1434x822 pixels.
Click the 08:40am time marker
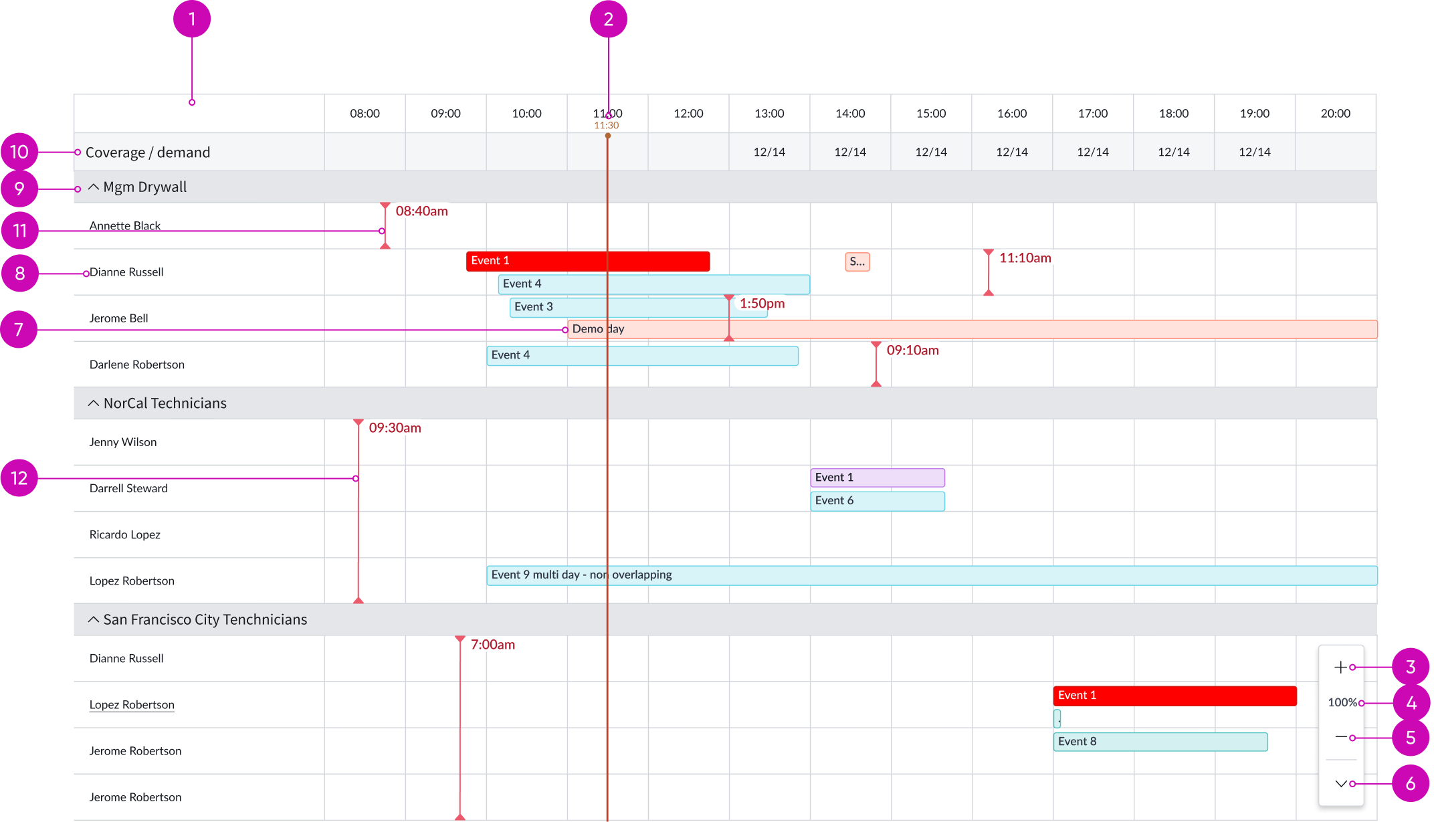(x=421, y=211)
